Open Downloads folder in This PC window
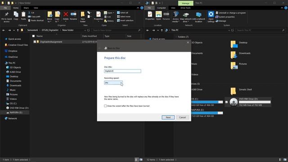 pyautogui.click(x=241, y=54)
